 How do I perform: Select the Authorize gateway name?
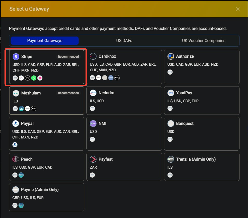(185, 56)
